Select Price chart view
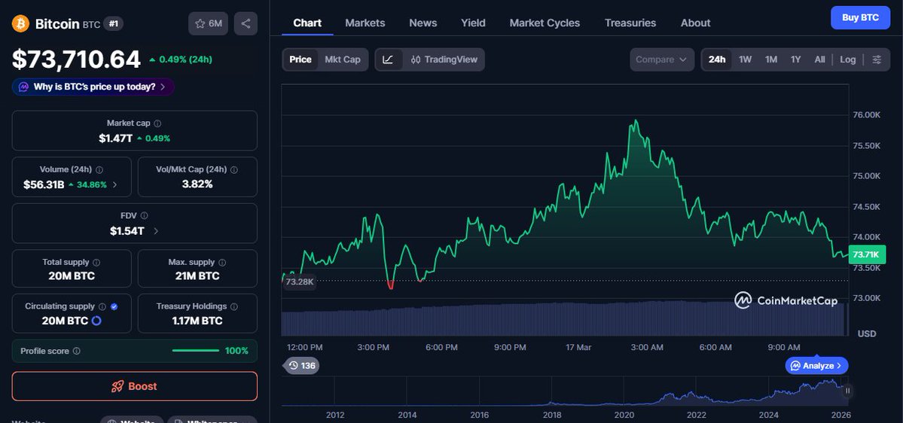Viewport: 903px width, 423px height. pyautogui.click(x=300, y=60)
